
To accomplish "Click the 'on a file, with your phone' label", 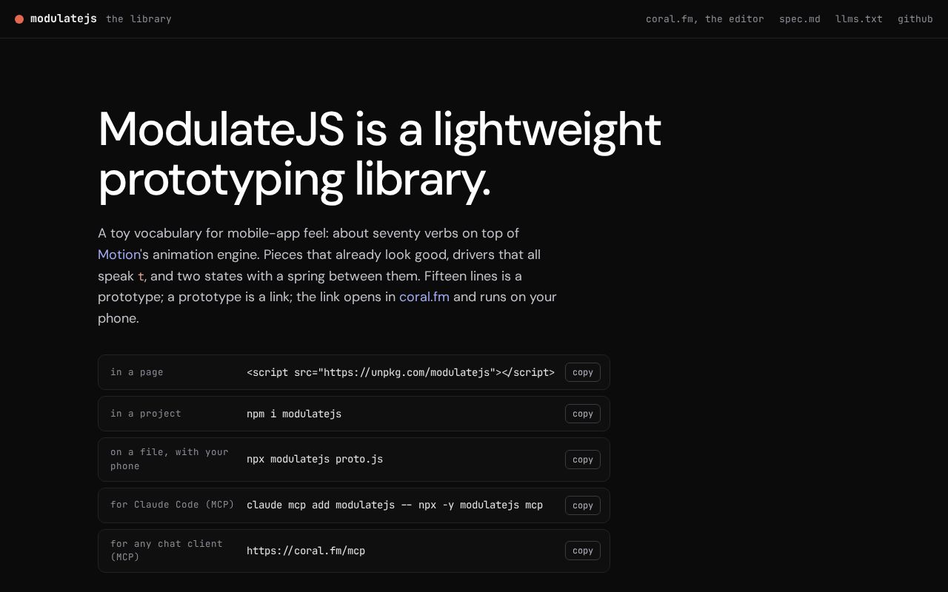I will (170, 459).
